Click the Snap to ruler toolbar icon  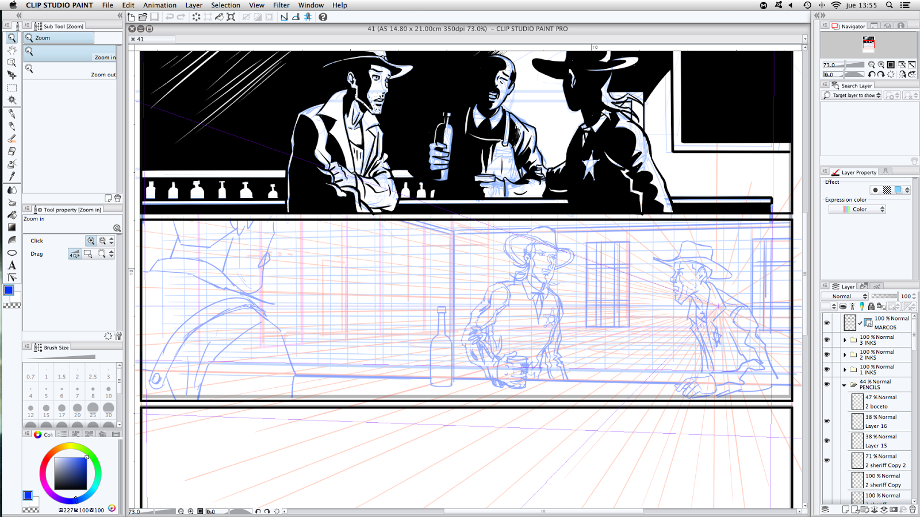point(284,17)
